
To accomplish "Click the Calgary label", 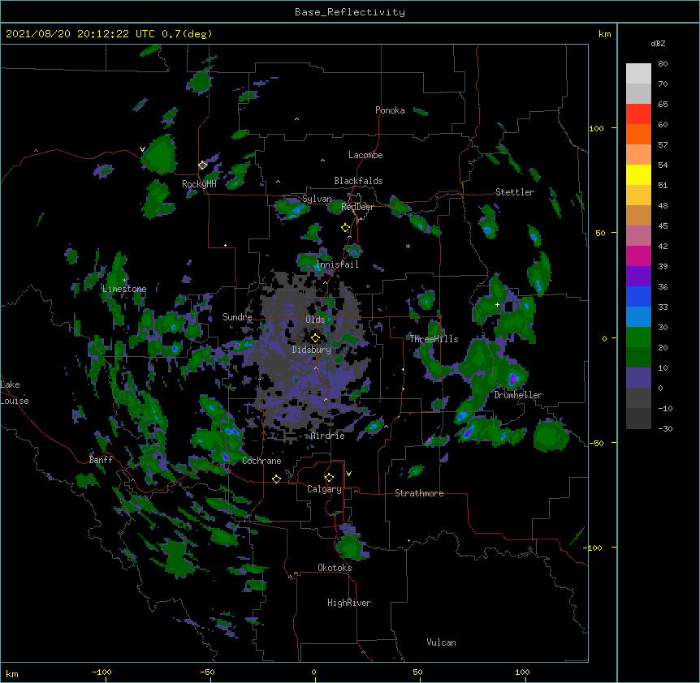I will (x=325, y=489).
